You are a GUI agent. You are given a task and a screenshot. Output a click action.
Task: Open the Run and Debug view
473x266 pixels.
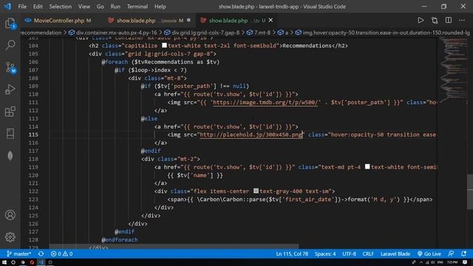10,89
